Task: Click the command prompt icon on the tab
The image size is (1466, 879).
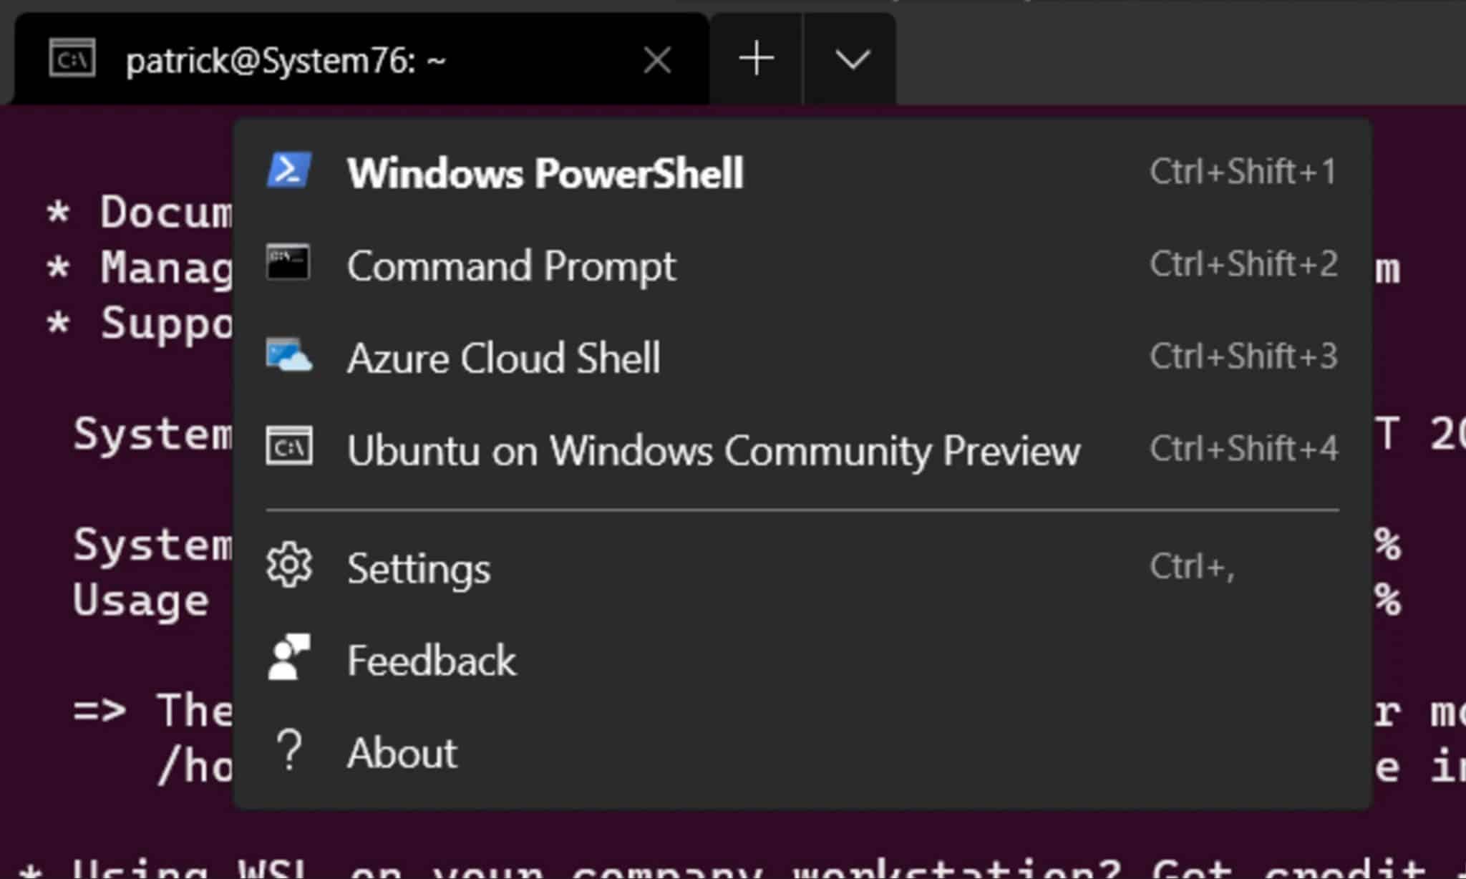Action: [71, 59]
